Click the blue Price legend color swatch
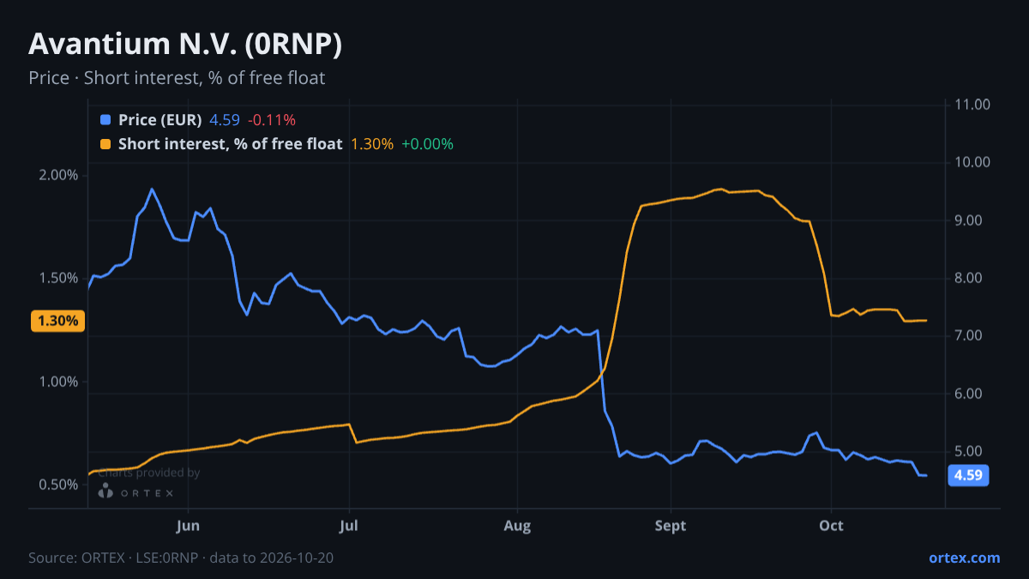The width and height of the screenshot is (1029, 579). tap(105, 120)
